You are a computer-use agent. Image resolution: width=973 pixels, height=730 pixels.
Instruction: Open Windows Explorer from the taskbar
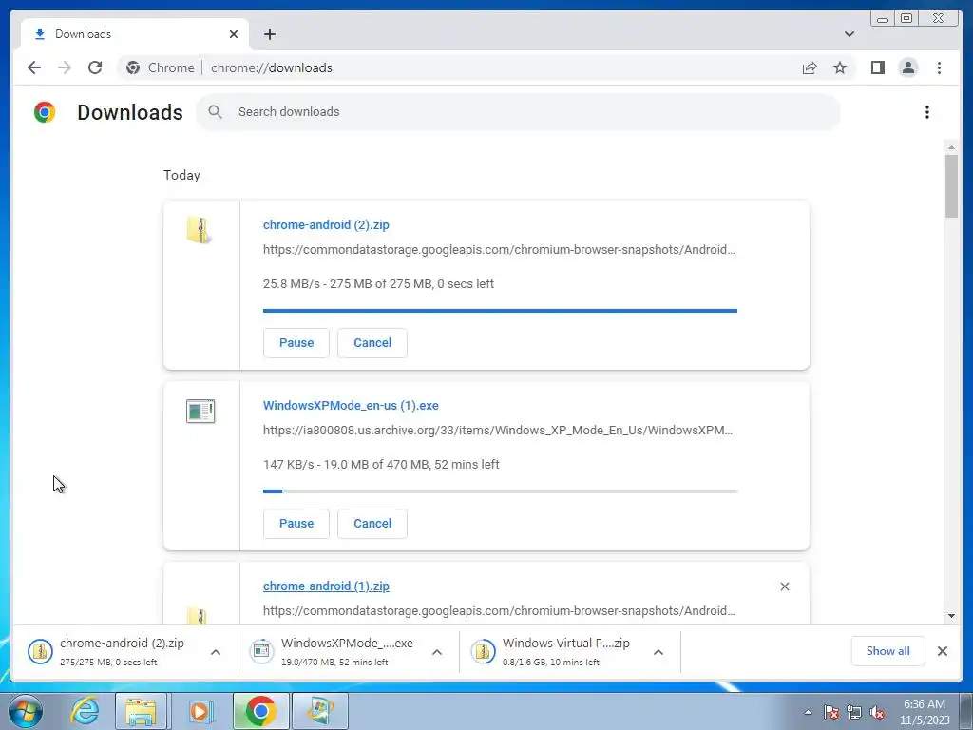(141, 711)
